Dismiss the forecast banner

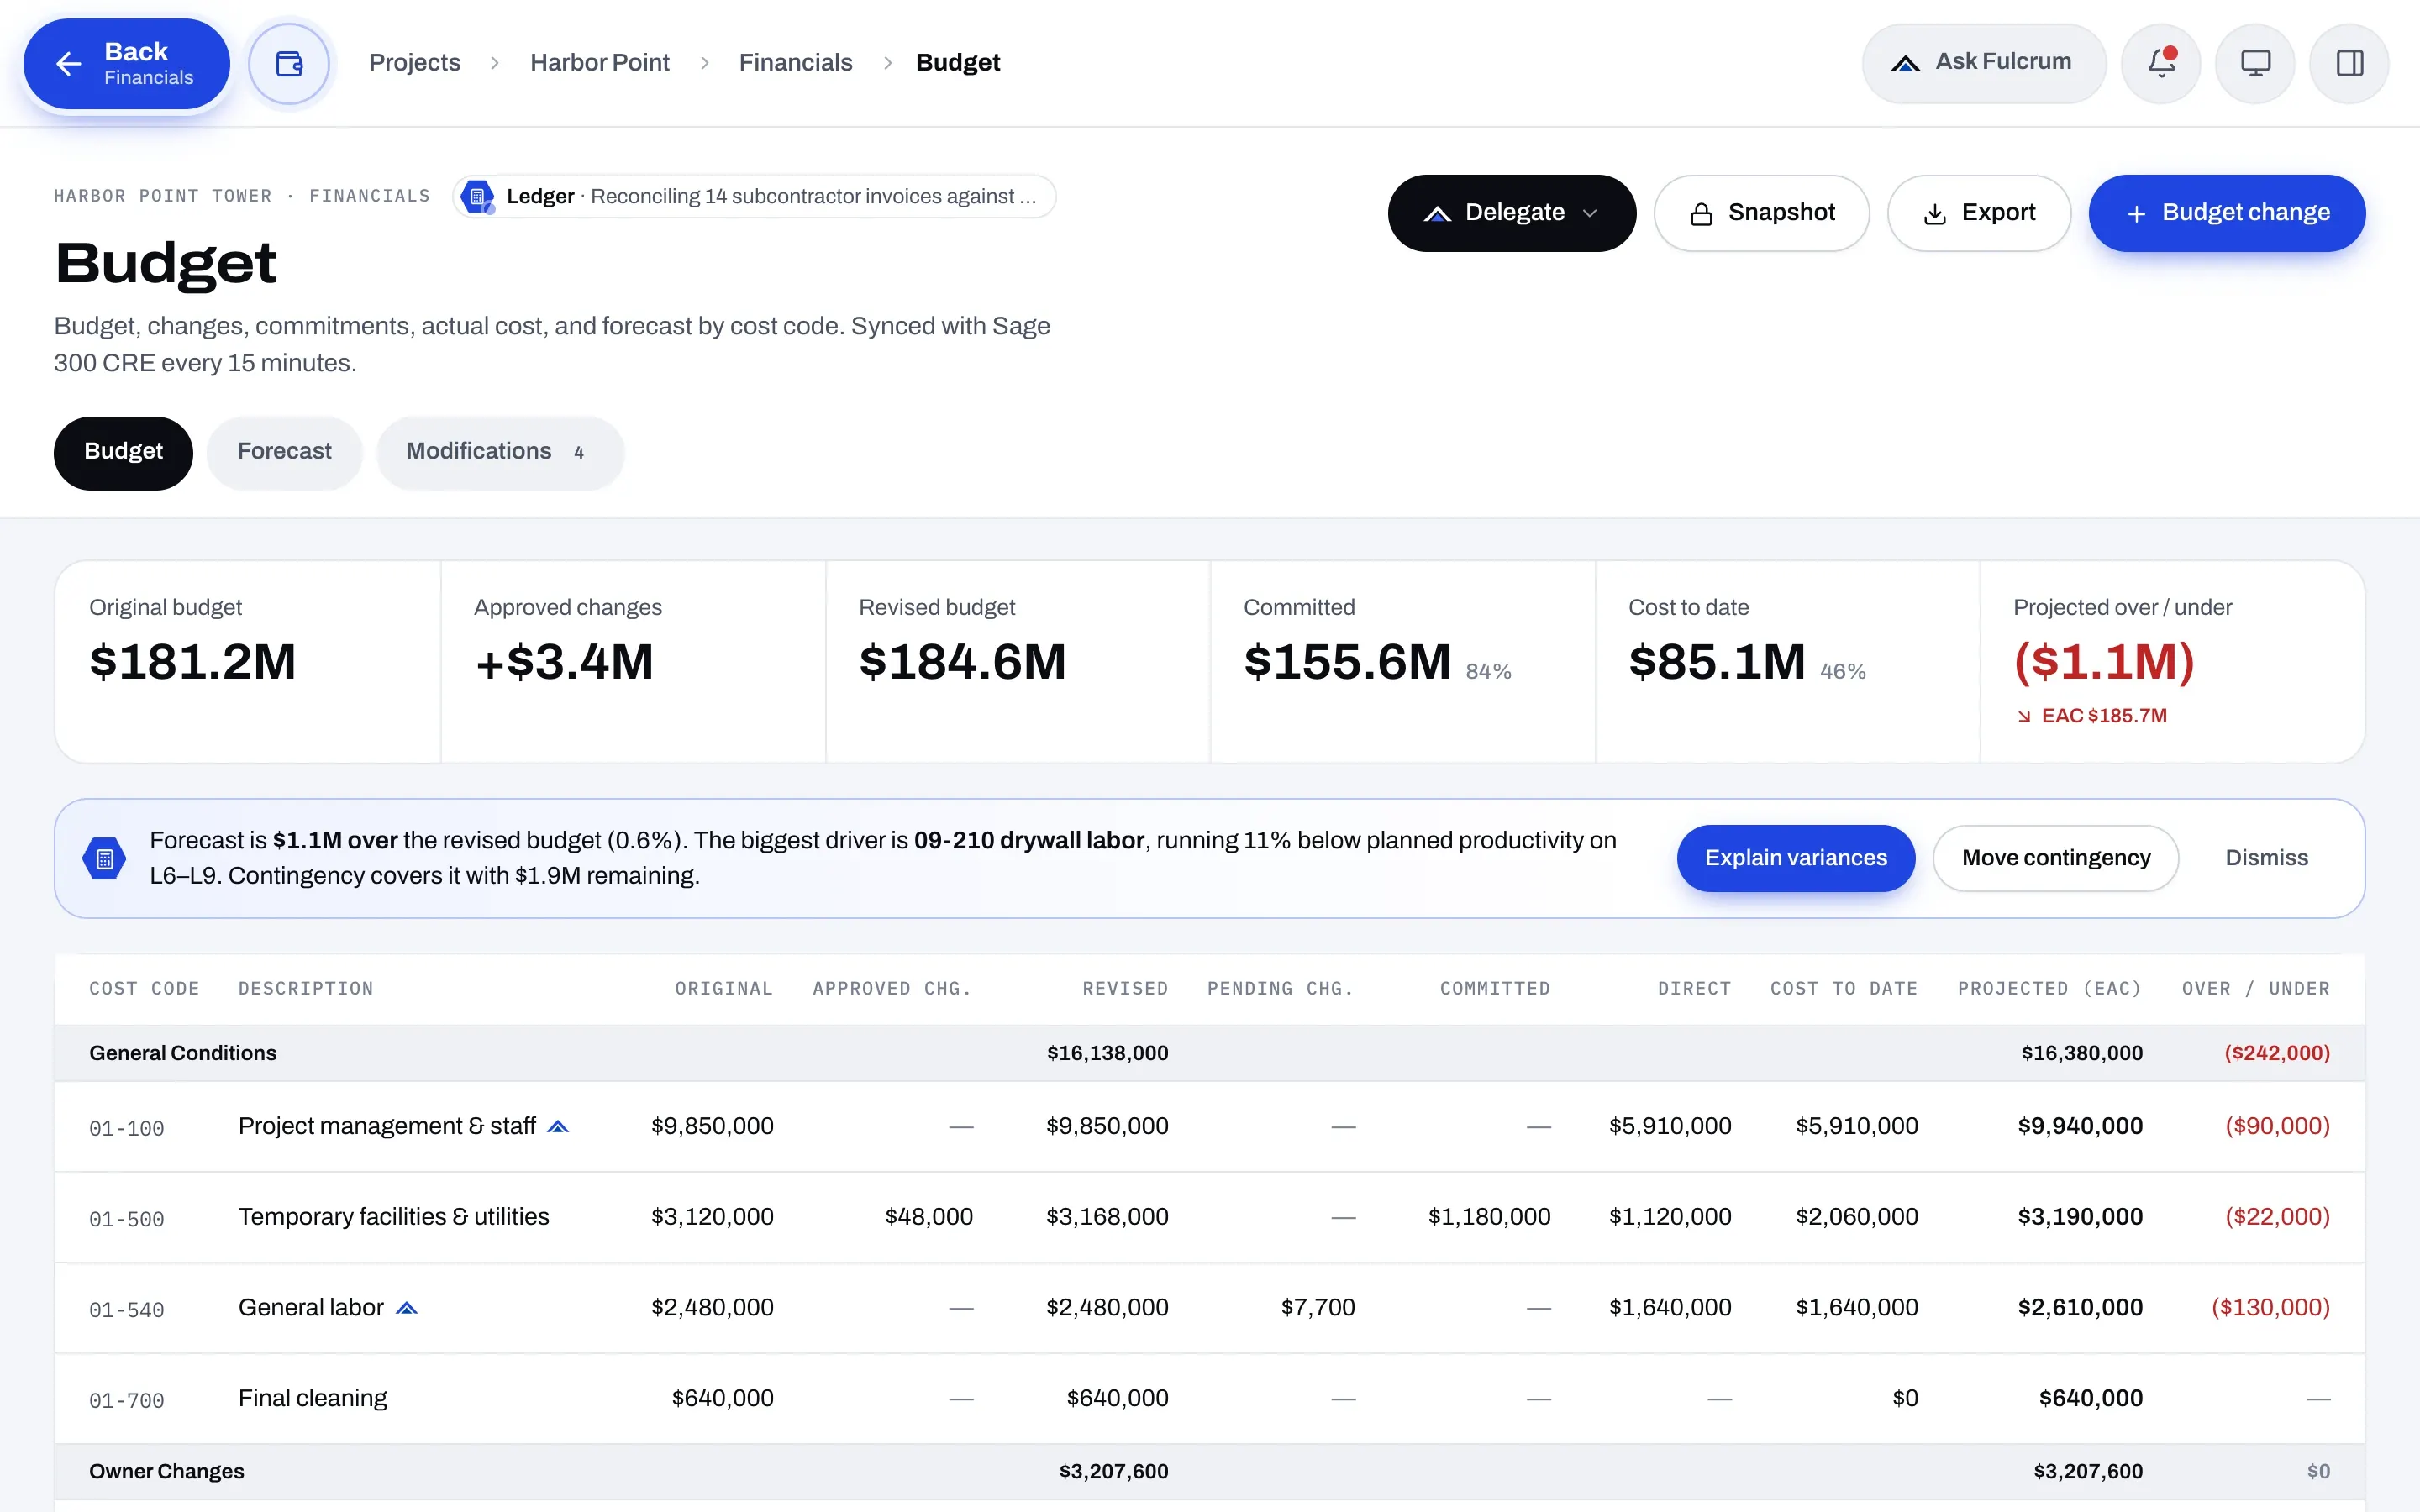(x=2266, y=858)
